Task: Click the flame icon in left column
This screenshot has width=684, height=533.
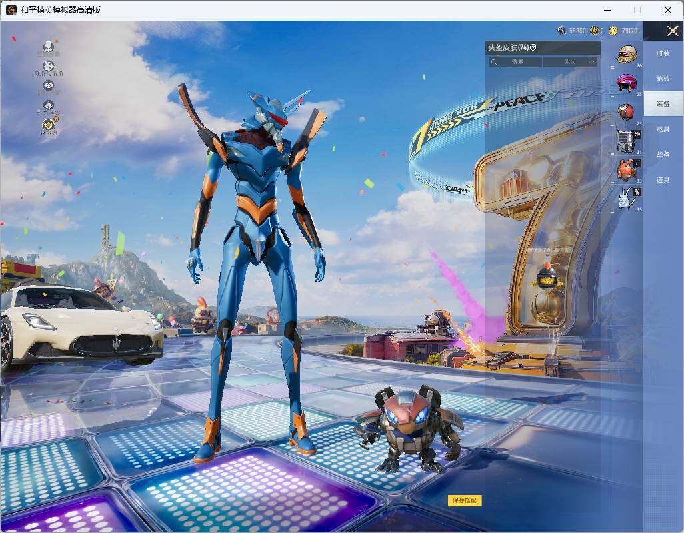Action: pos(49,105)
